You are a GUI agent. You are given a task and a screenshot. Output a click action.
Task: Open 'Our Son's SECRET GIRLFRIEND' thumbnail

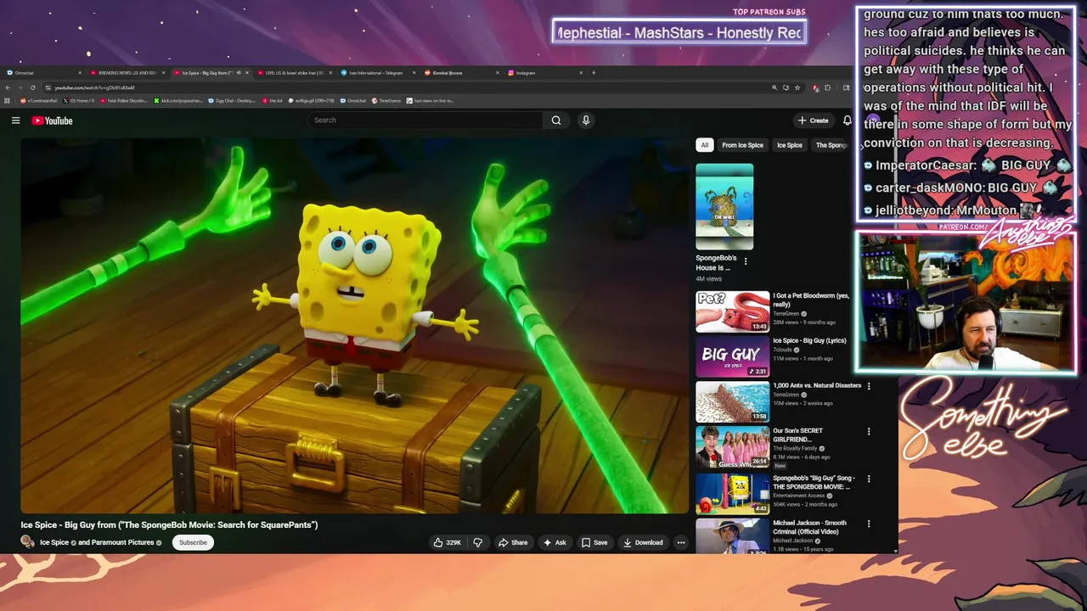point(732,448)
